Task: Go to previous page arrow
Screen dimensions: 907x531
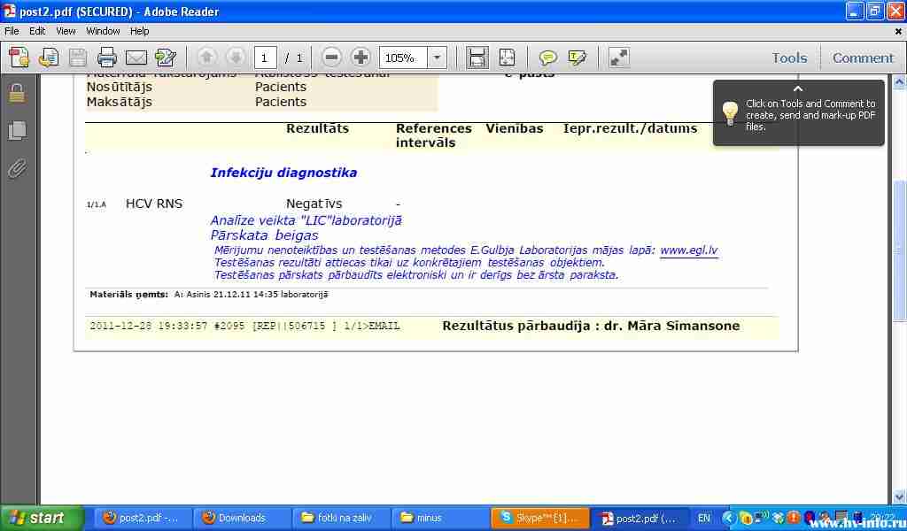Action: pyautogui.click(x=206, y=58)
